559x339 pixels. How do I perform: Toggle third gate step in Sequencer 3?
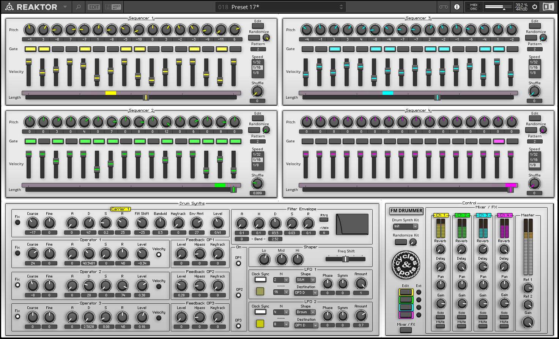335,49
